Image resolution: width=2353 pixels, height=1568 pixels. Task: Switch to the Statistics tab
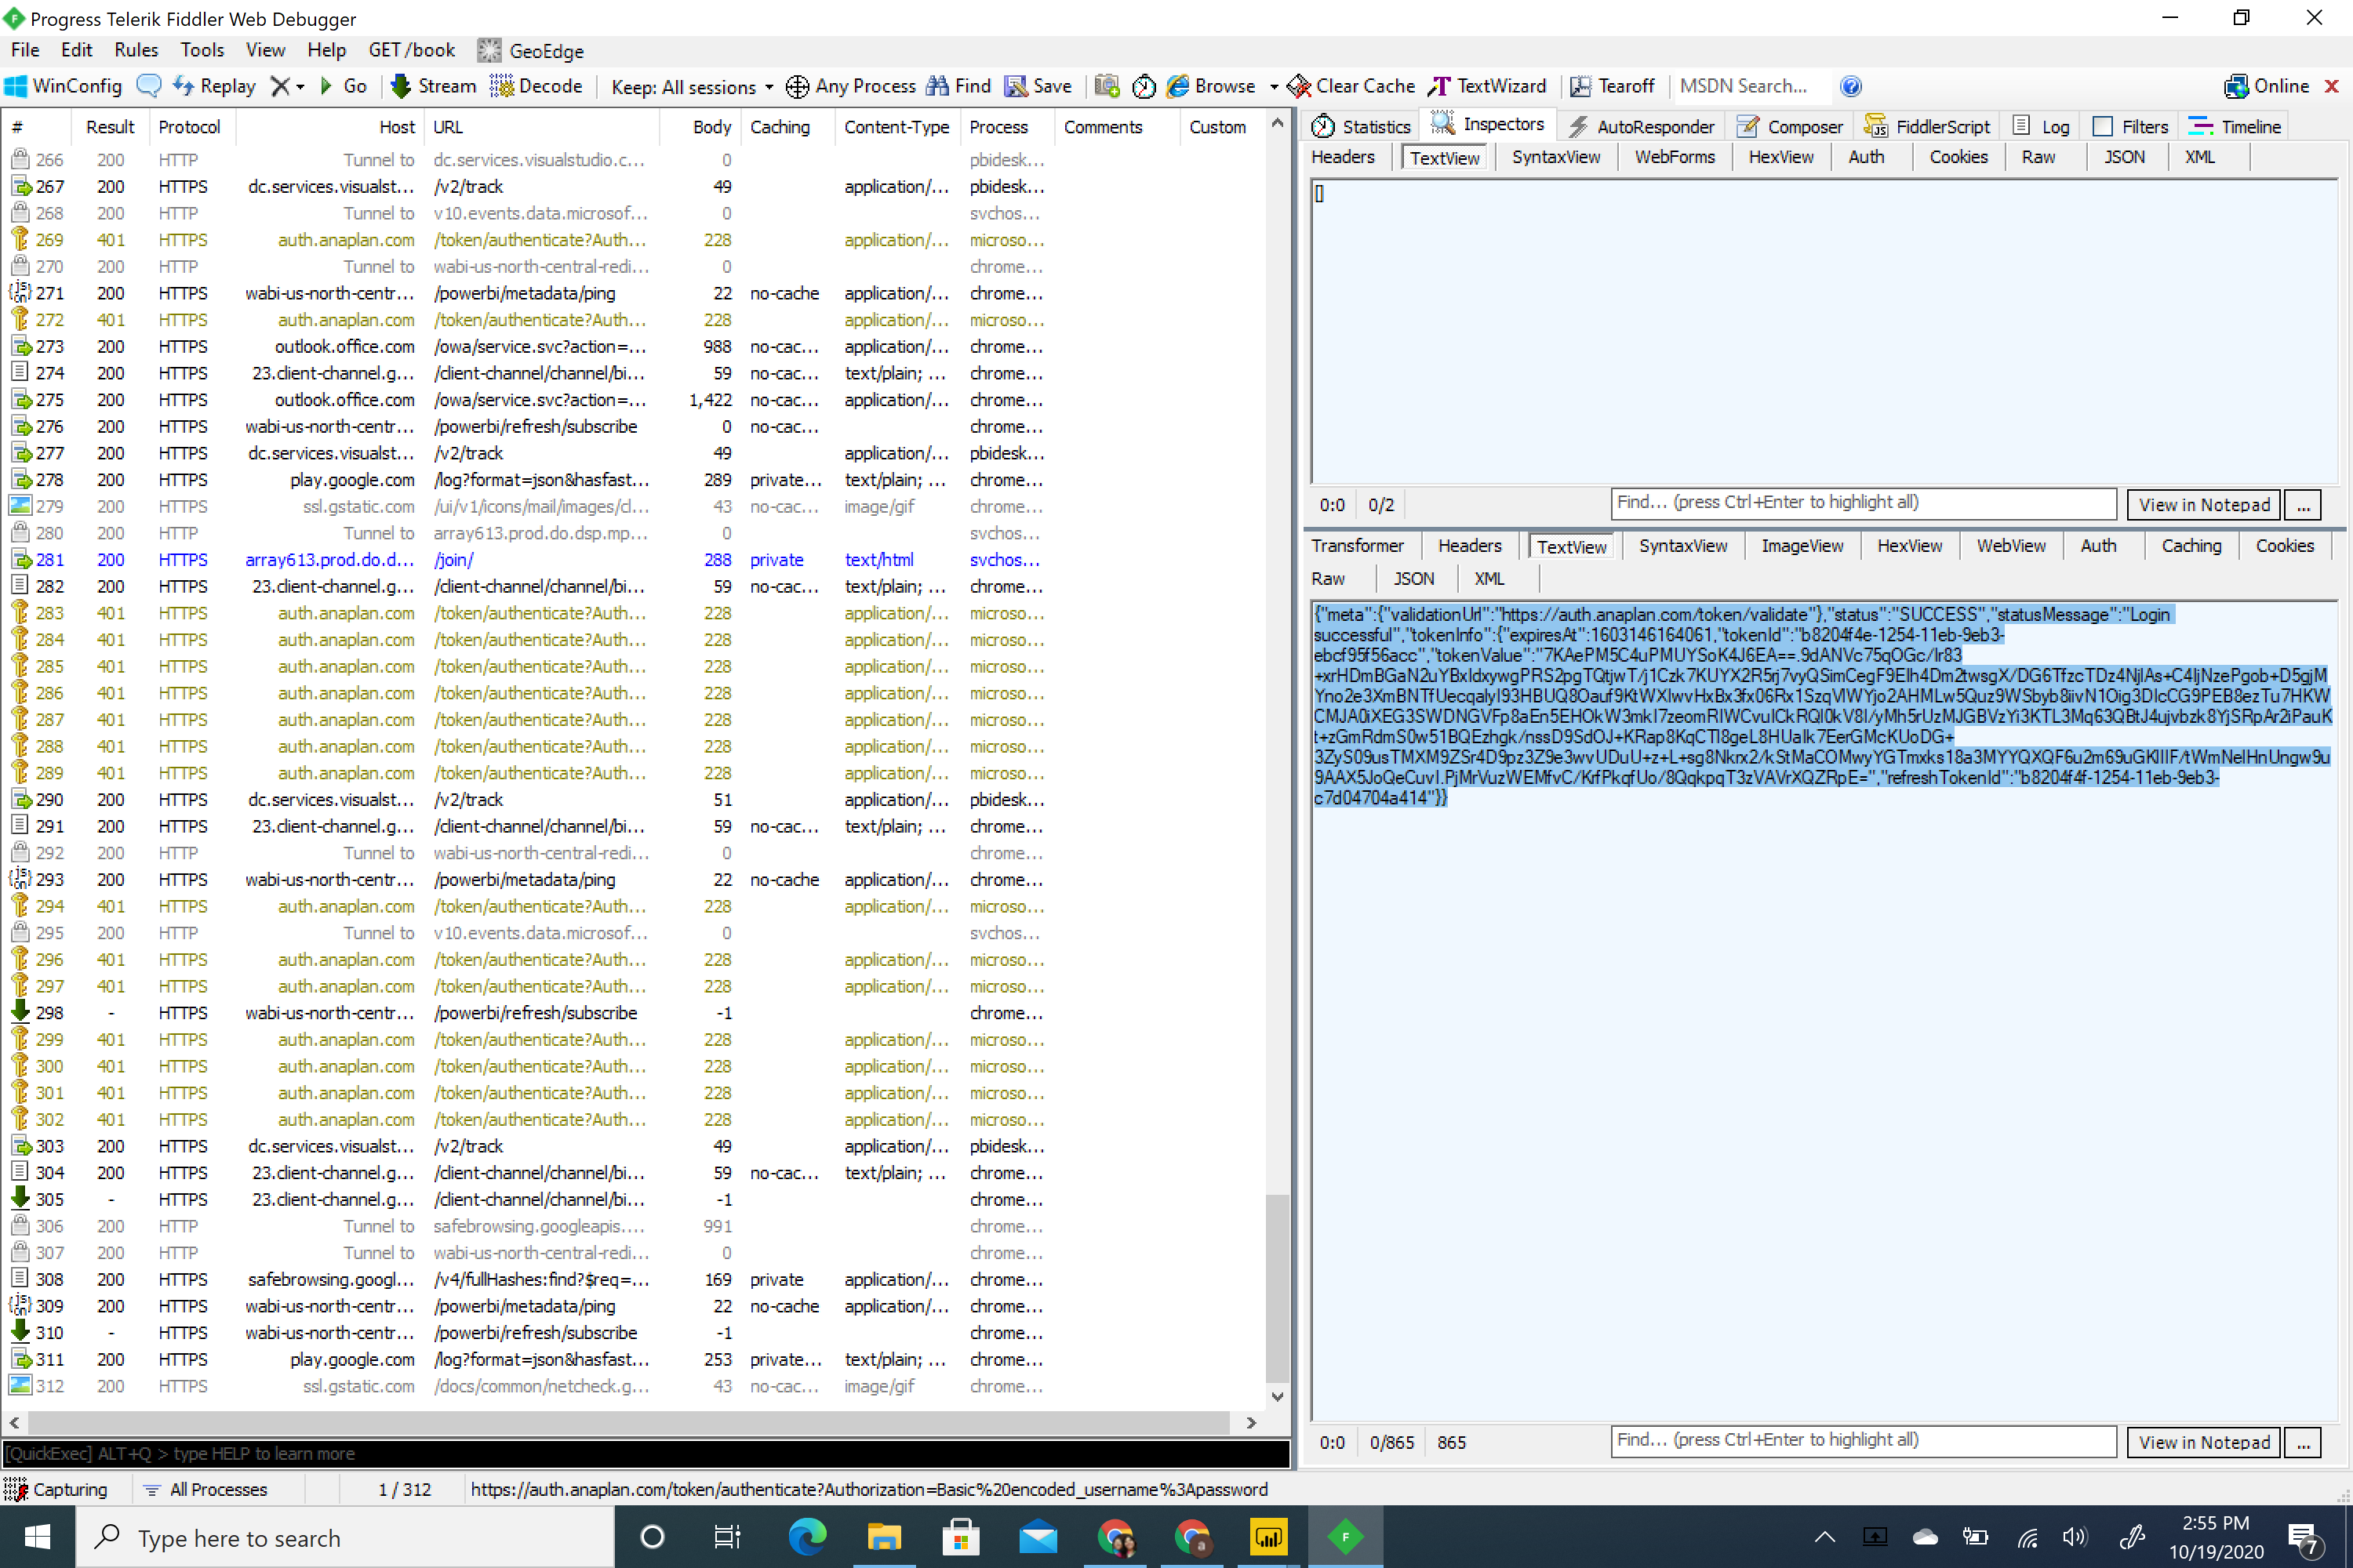[1362, 126]
